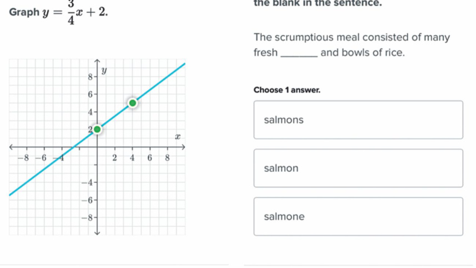Click the "Choose 1 answer." heading
This screenshot has width=476, height=268.
point(287,90)
